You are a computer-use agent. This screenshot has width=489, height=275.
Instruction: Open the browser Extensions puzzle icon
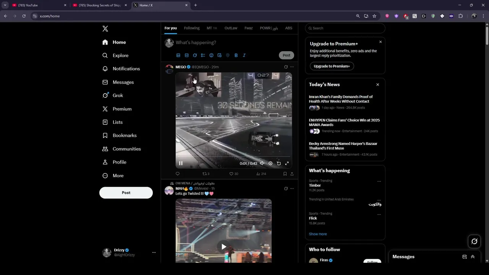pos(460,16)
